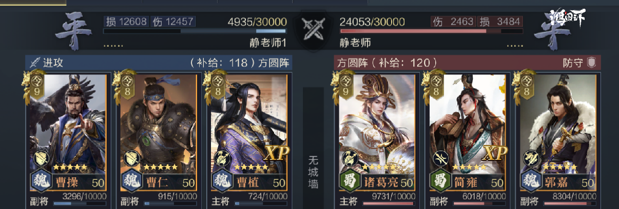The width and height of the screenshot is (619, 209).
Task: Open 曹仁 general portrait card
Action: (x=159, y=134)
